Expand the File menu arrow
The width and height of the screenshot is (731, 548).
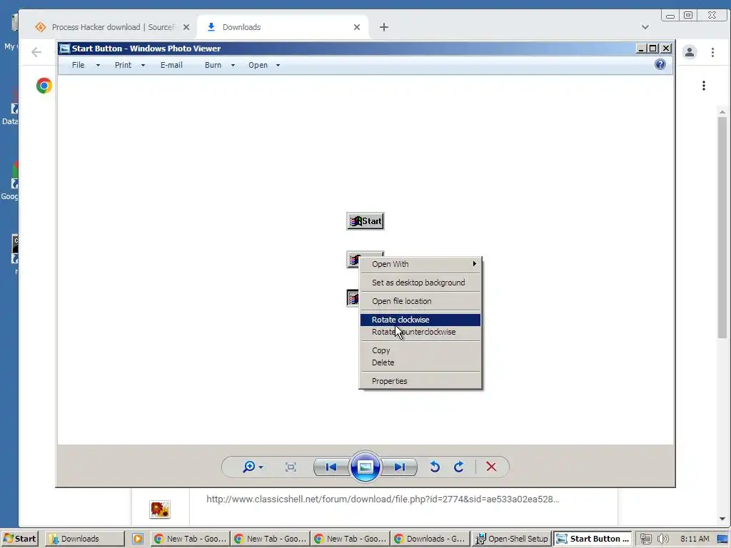pyautogui.click(x=98, y=66)
